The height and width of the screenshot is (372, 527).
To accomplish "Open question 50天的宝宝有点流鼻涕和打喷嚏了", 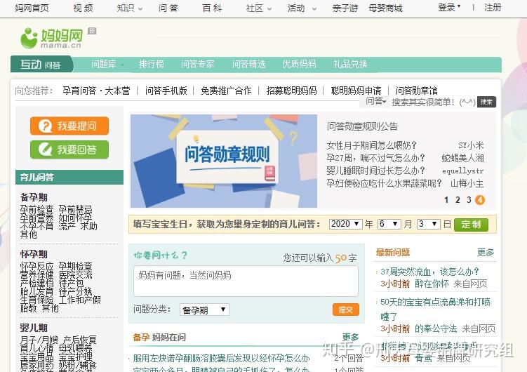I will pyautogui.click(x=435, y=309).
